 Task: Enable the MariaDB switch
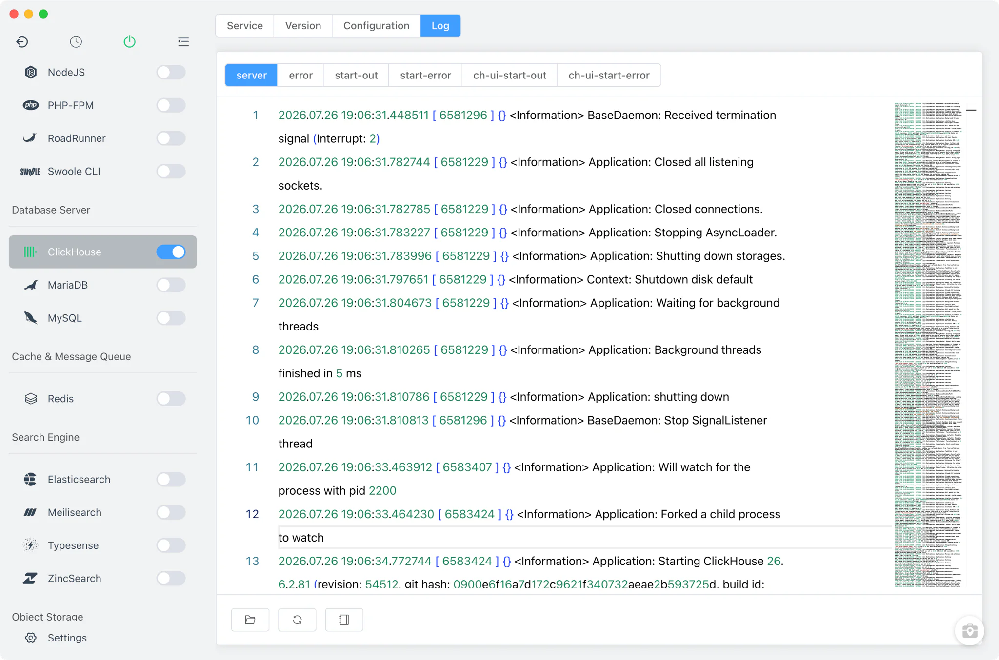coord(171,285)
